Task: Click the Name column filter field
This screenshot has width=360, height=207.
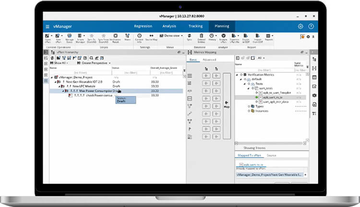Action: 80,72
